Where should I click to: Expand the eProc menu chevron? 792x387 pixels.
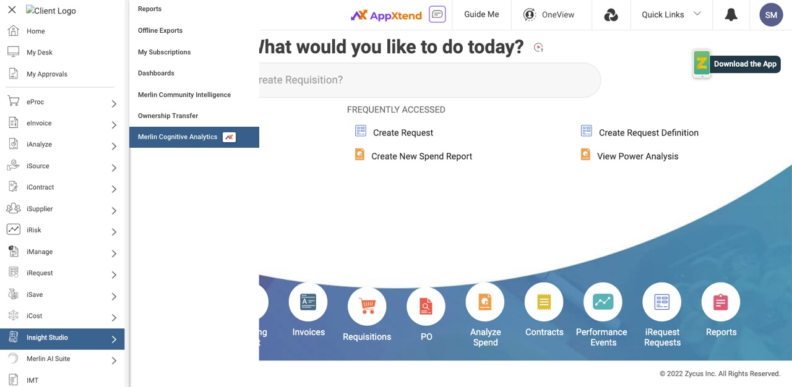114,103
